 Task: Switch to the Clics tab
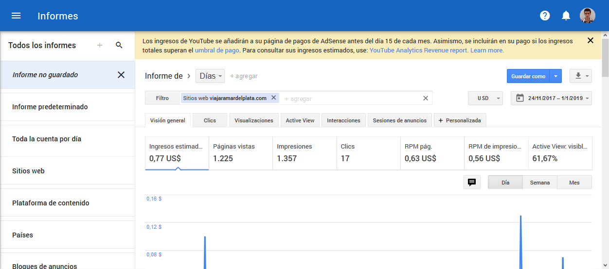coord(210,120)
